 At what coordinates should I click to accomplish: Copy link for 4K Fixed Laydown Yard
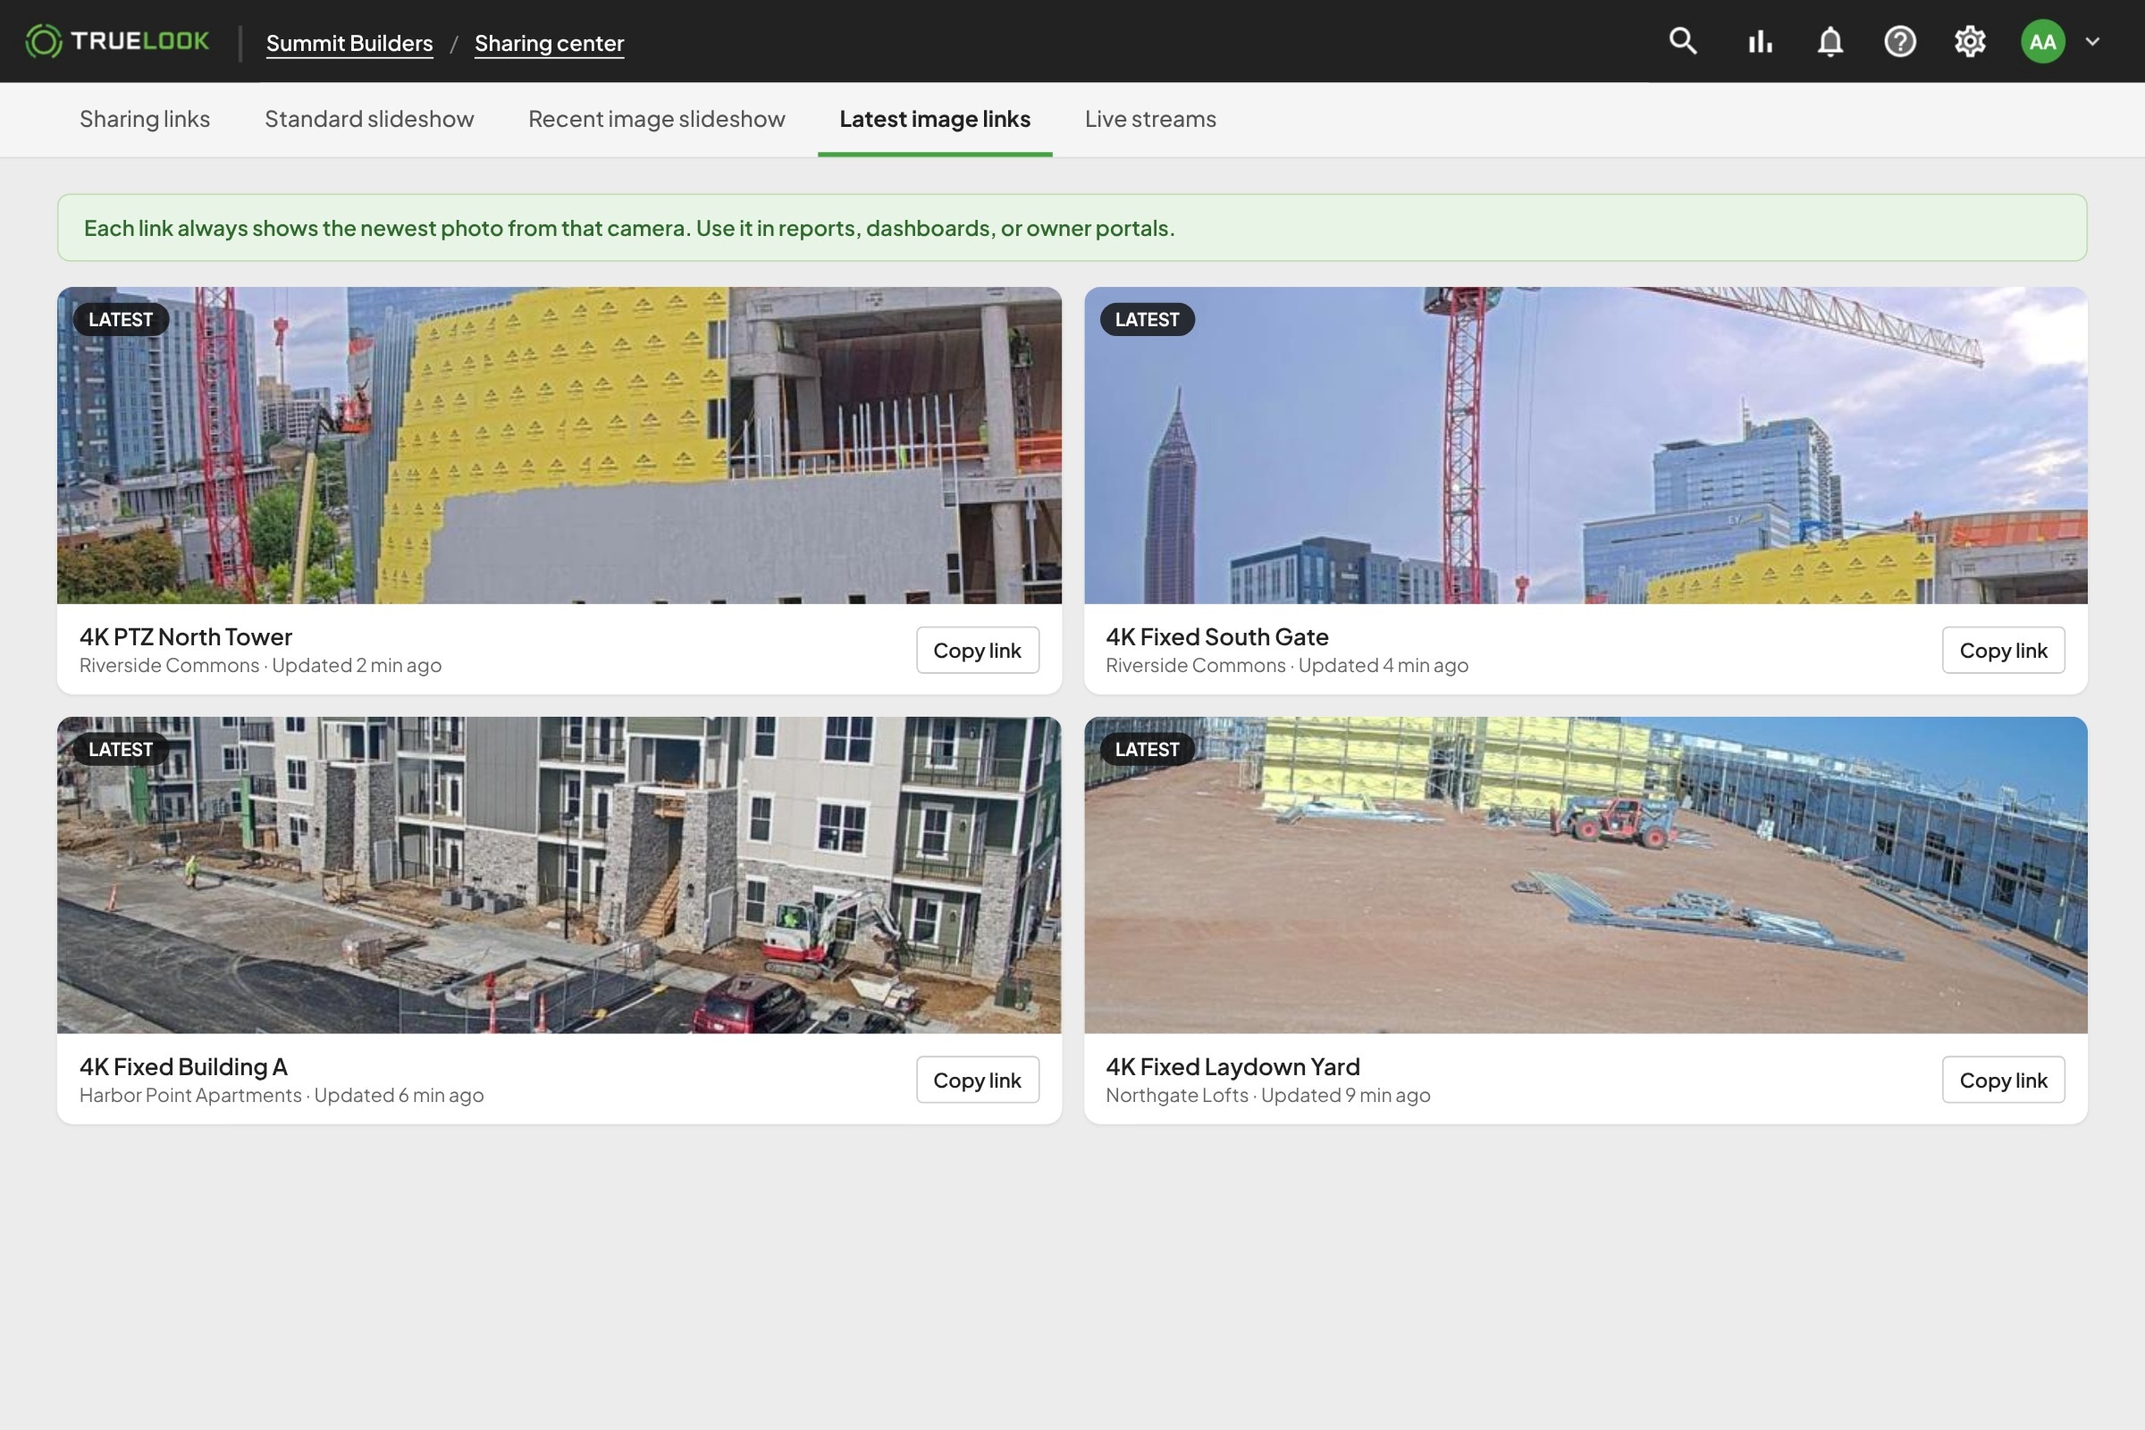pyautogui.click(x=2003, y=1080)
